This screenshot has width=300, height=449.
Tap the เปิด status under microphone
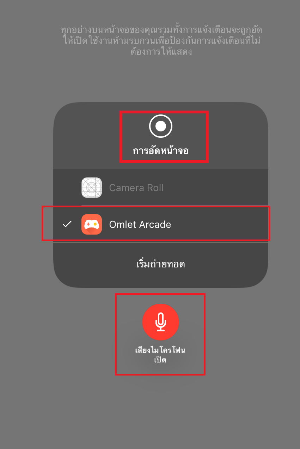pos(160,360)
